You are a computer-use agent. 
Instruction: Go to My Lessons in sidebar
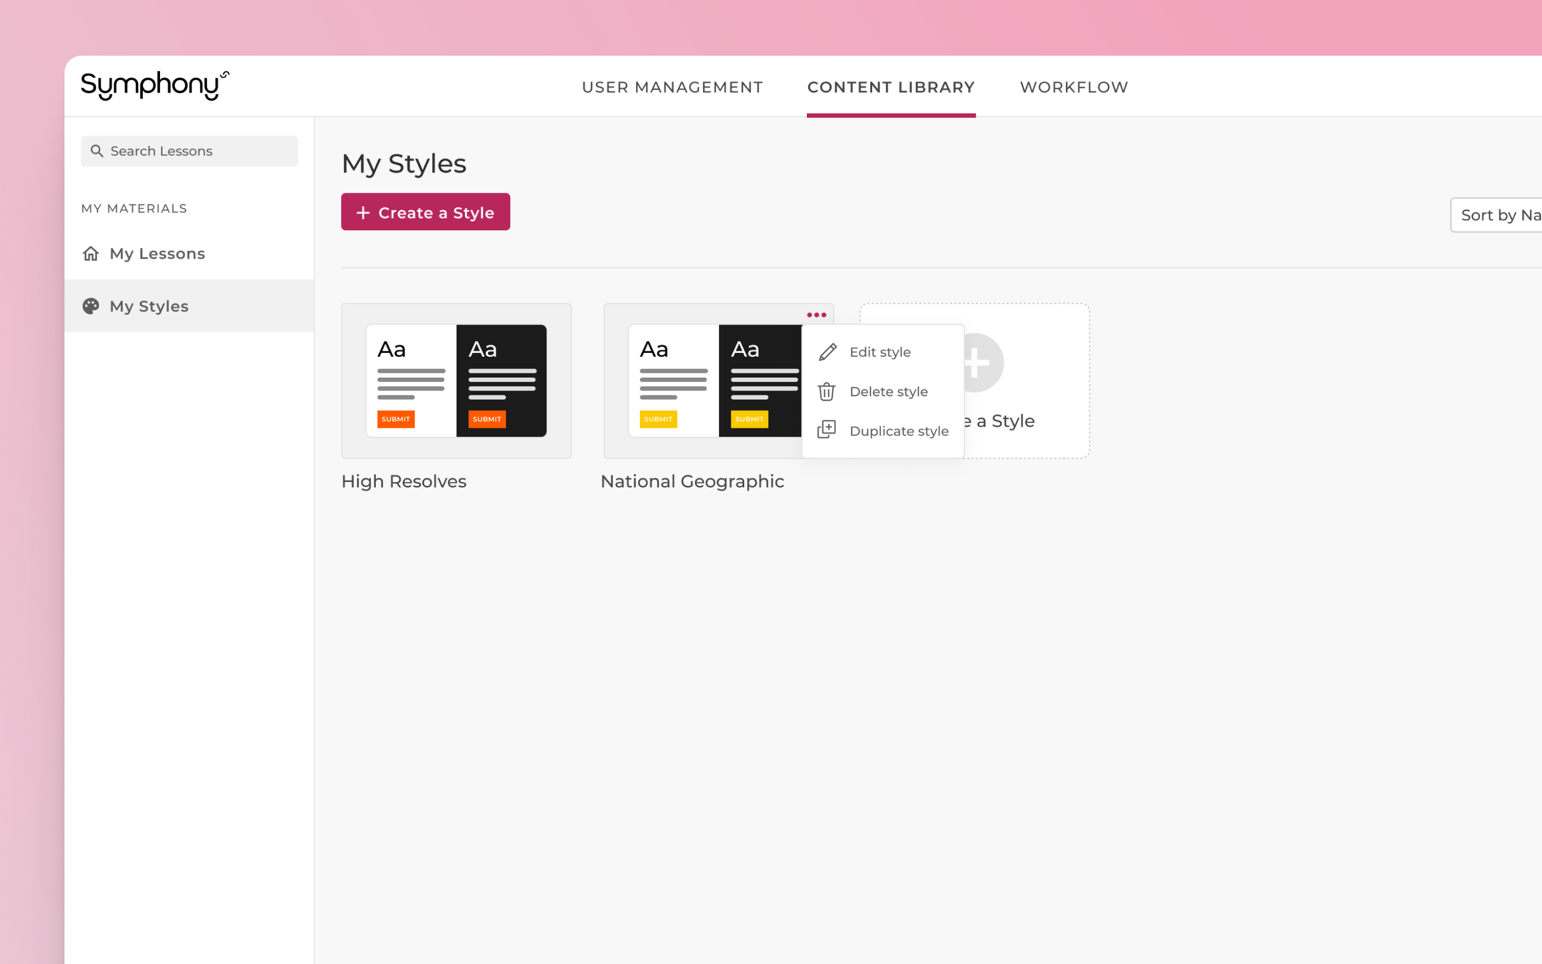pos(157,254)
